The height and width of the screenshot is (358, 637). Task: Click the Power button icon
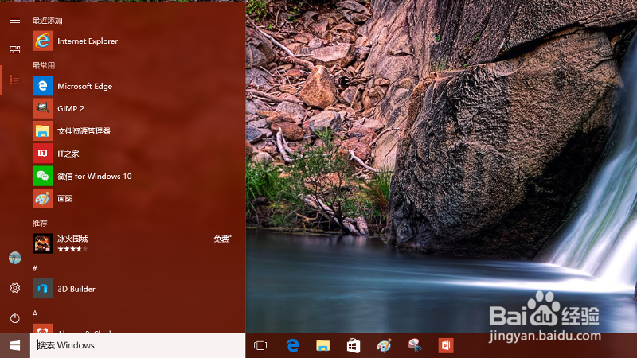pos(15,317)
